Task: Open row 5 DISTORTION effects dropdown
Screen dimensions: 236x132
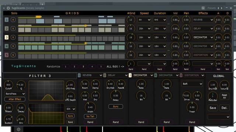Action: (x=203, y=55)
